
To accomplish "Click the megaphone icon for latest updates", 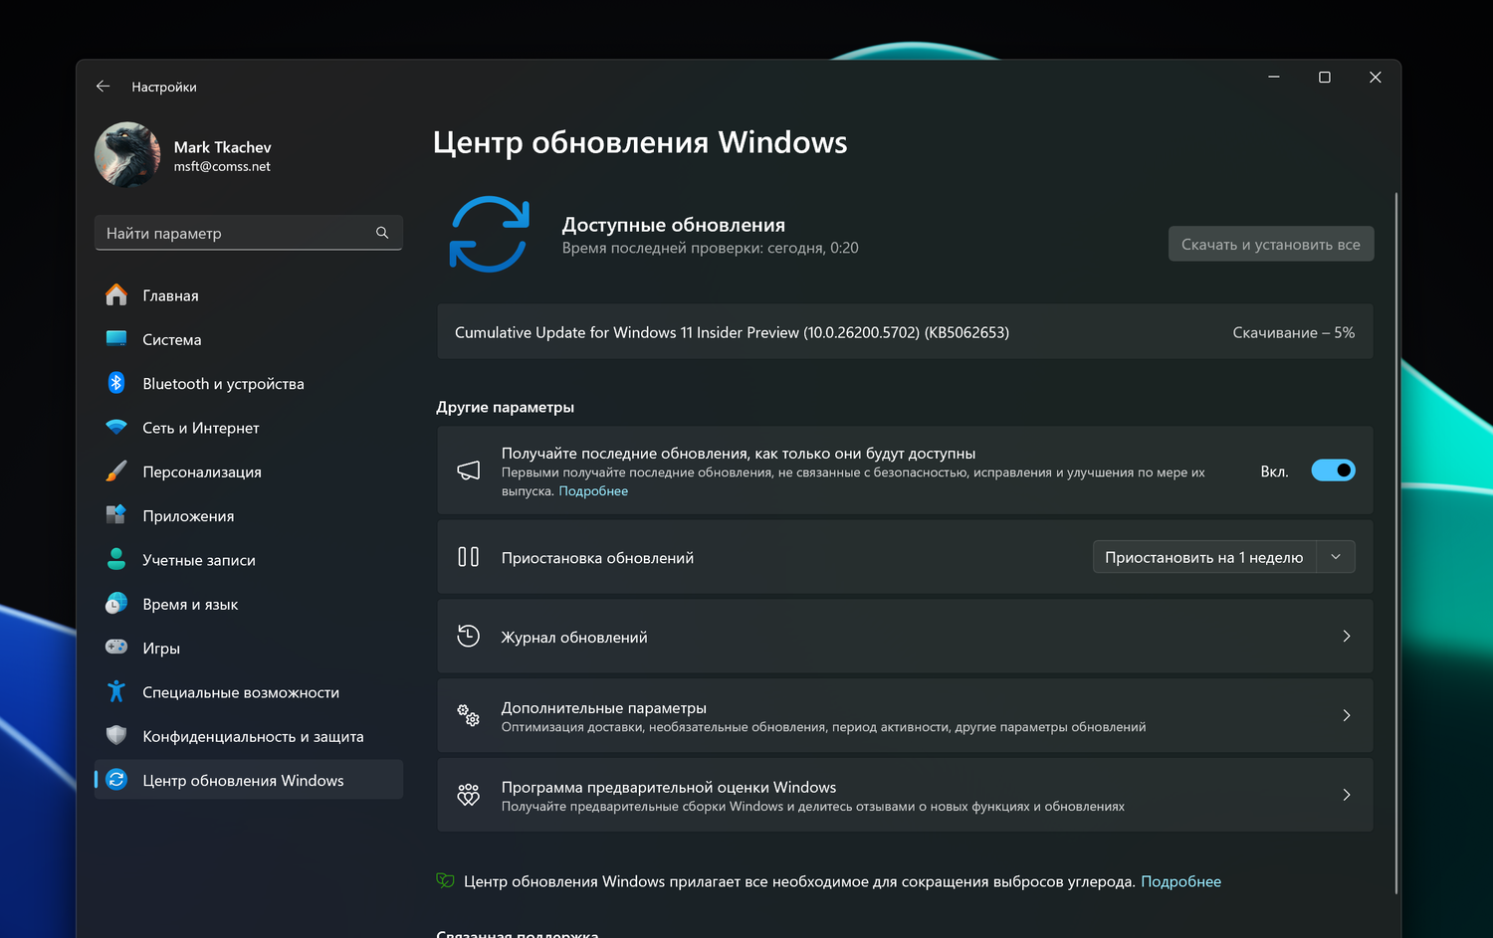I will pos(468,470).
